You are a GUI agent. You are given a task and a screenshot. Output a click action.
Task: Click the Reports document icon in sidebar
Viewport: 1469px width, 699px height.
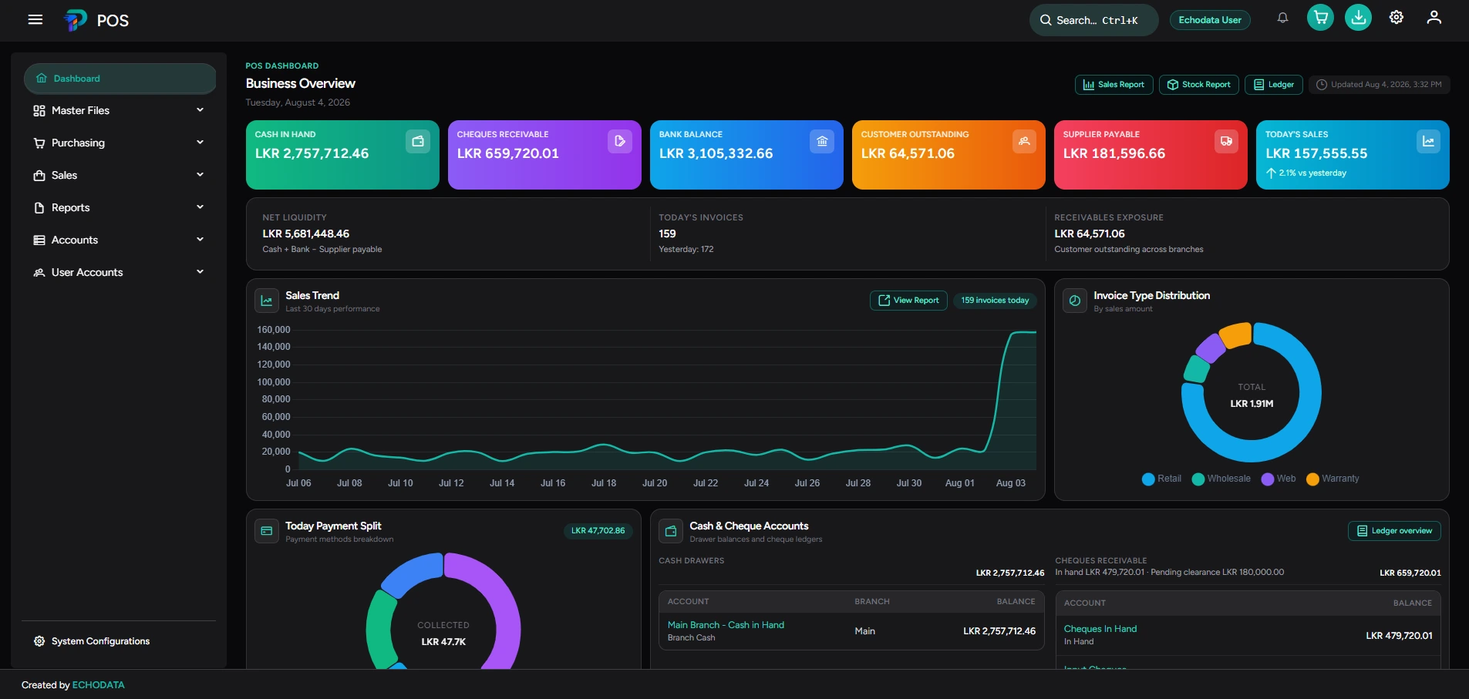(x=39, y=208)
